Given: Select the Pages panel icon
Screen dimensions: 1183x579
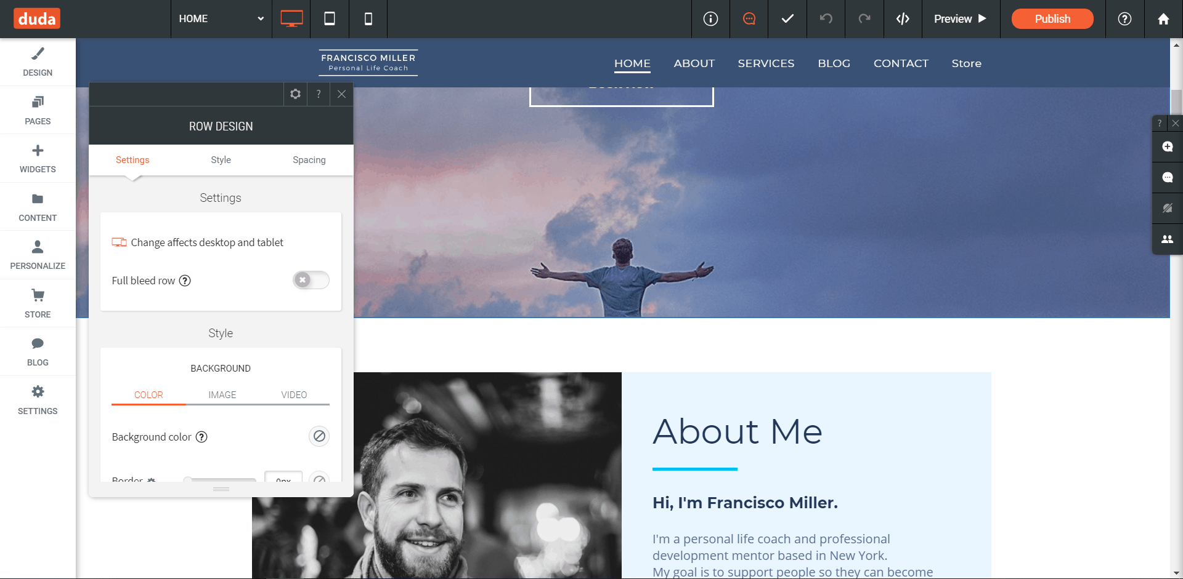Looking at the screenshot, I should 38,110.
